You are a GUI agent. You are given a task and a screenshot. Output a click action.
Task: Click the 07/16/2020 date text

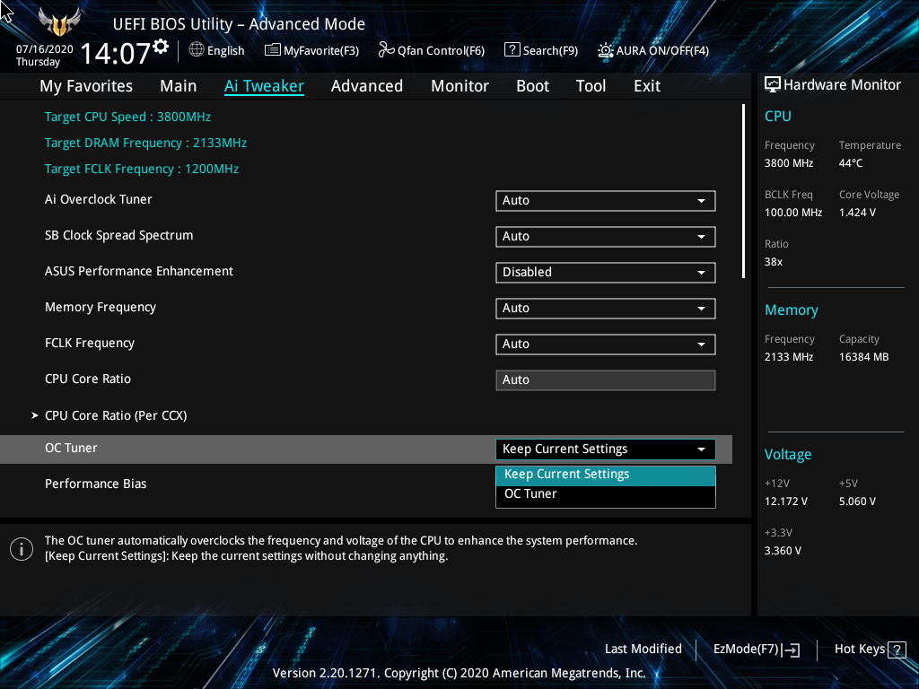point(45,49)
